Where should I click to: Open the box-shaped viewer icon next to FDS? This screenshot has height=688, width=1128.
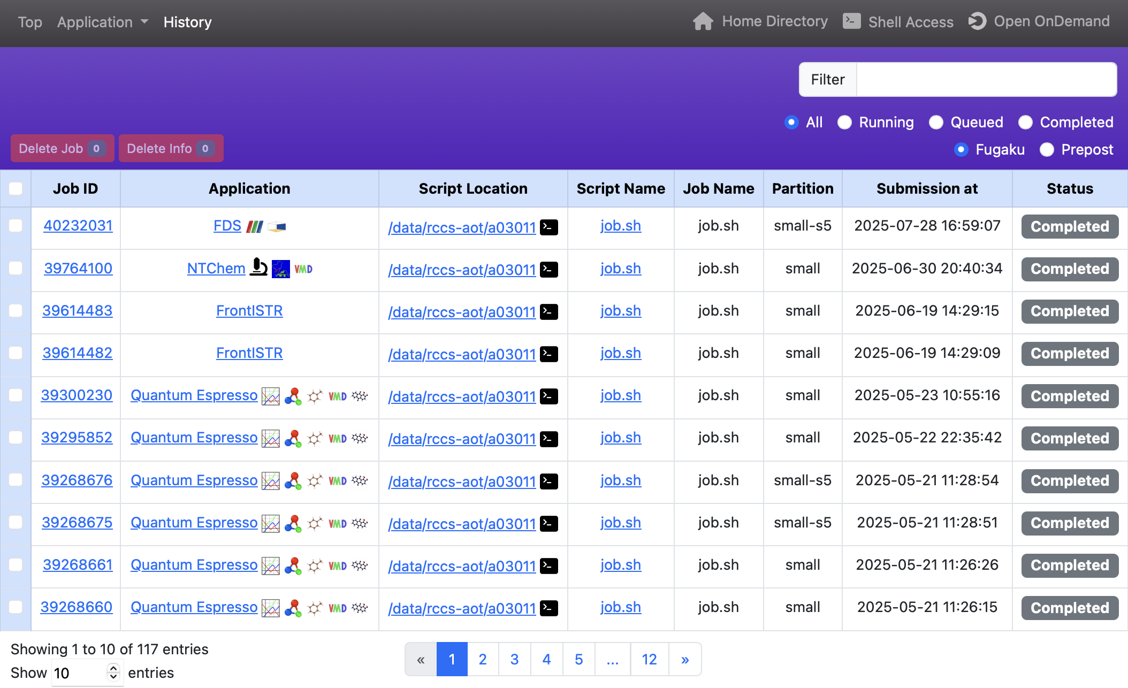point(277,227)
